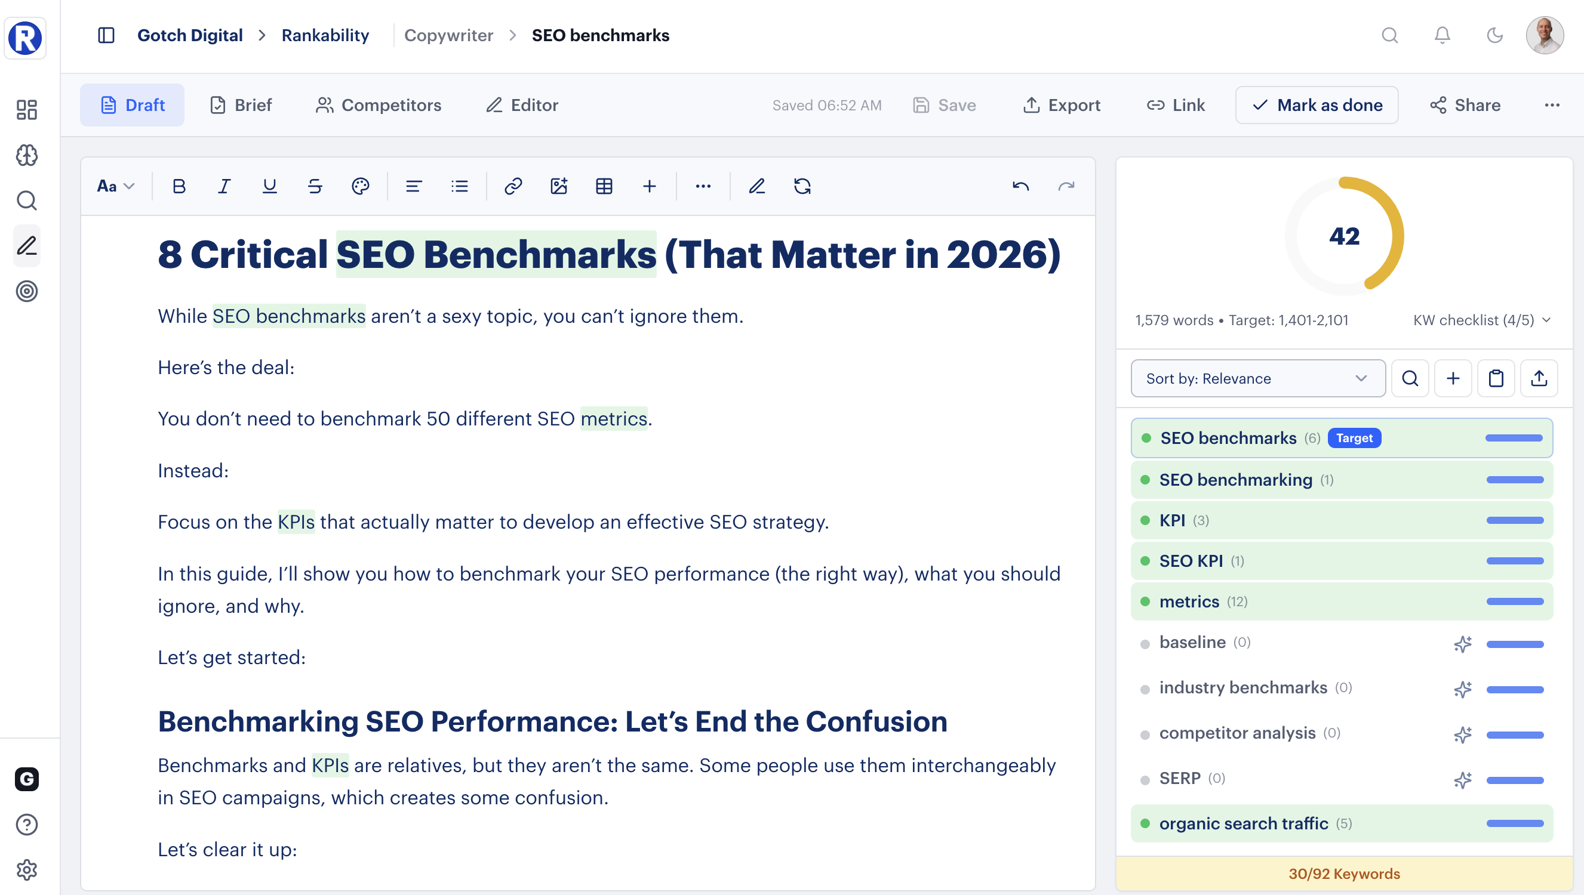The height and width of the screenshot is (895, 1584).
Task: Undo the last edit with the undo arrow
Action: 1020,186
